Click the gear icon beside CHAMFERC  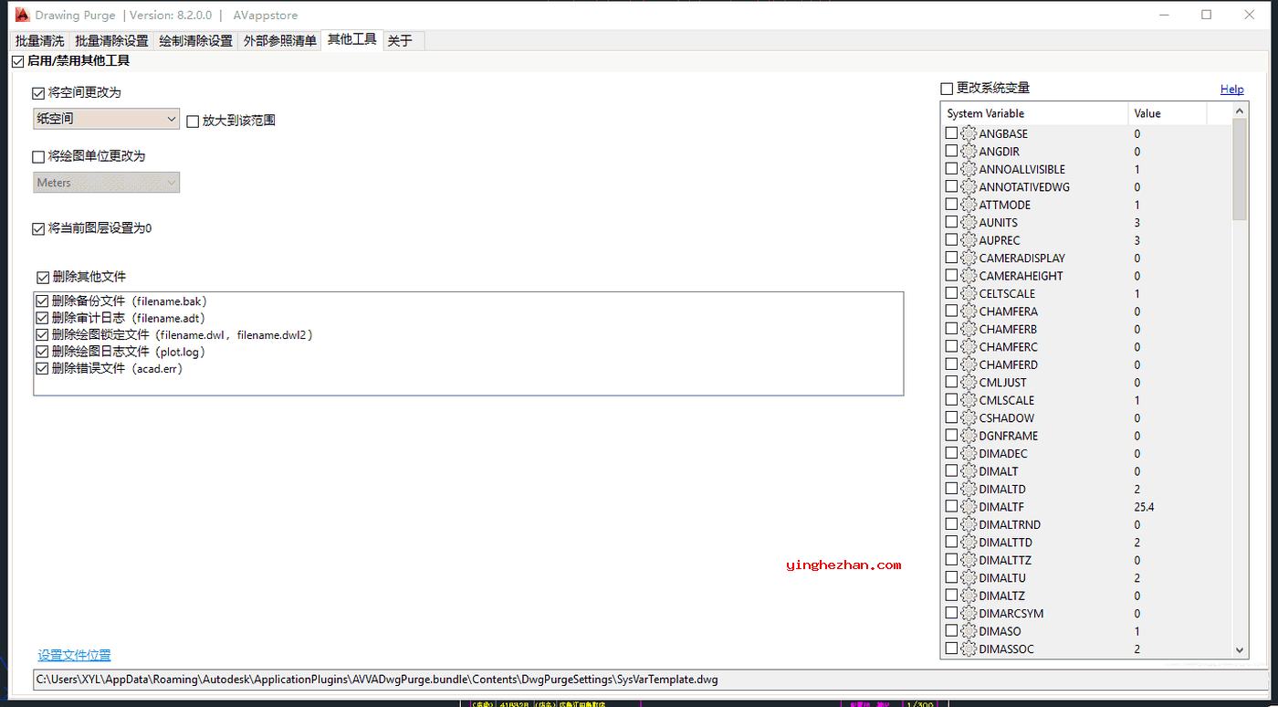(969, 347)
